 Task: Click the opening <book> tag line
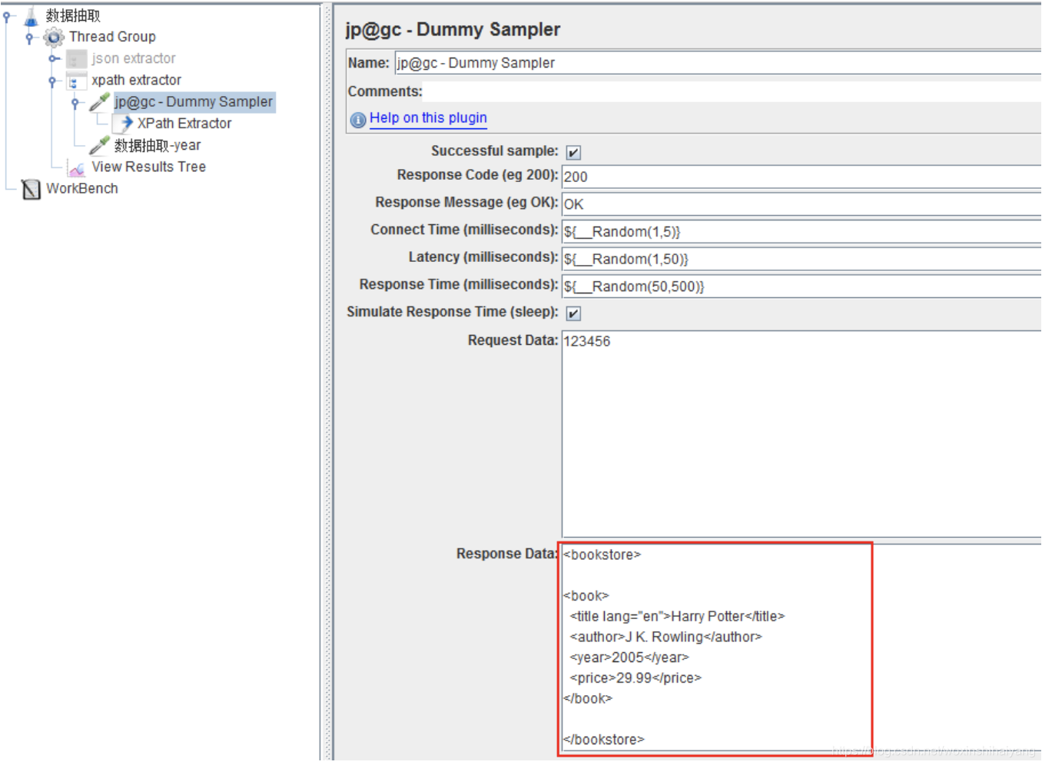pyautogui.click(x=586, y=596)
